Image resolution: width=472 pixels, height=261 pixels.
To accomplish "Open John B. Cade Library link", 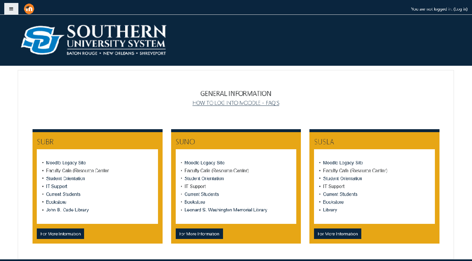I will [67, 210].
